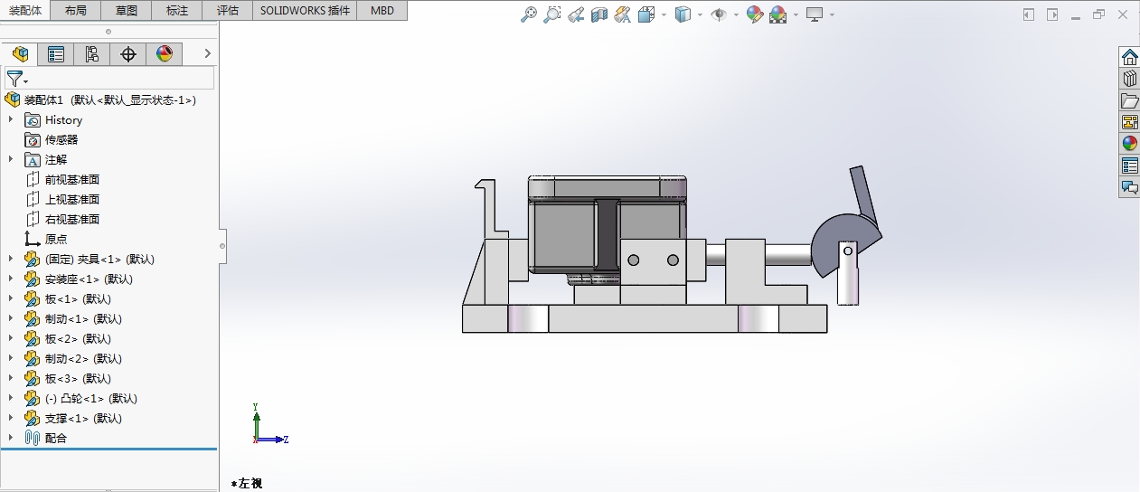The image size is (1140, 492).
Task: Expand the History node in tree
Action: (11, 119)
